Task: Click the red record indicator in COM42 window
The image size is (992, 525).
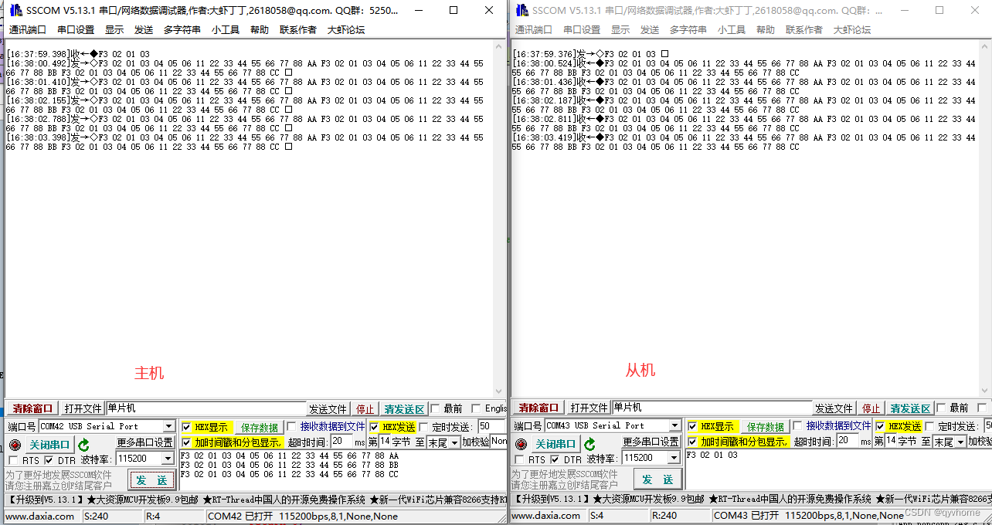Action: pyautogui.click(x=15, y=445)
